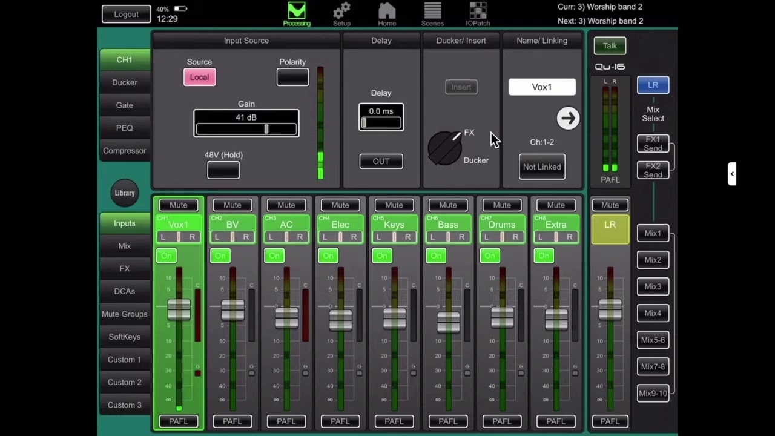This screenshot has height=436, width=775.
Task: Open the Compressor tab
Action: [125, 151]
